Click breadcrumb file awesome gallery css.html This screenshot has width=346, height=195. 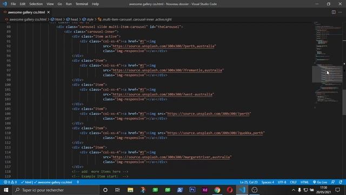point(28,19)
